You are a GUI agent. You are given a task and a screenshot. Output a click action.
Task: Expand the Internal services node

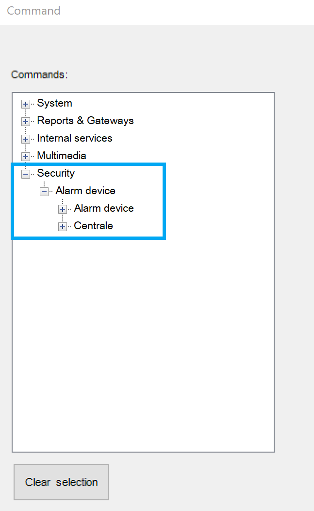(26, 139)
